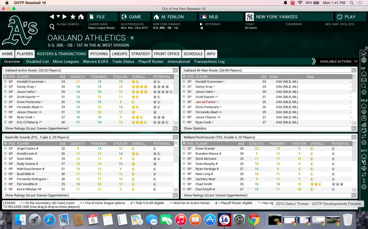Open the Oakland Active Roster dropdown

tap(90, 70)
